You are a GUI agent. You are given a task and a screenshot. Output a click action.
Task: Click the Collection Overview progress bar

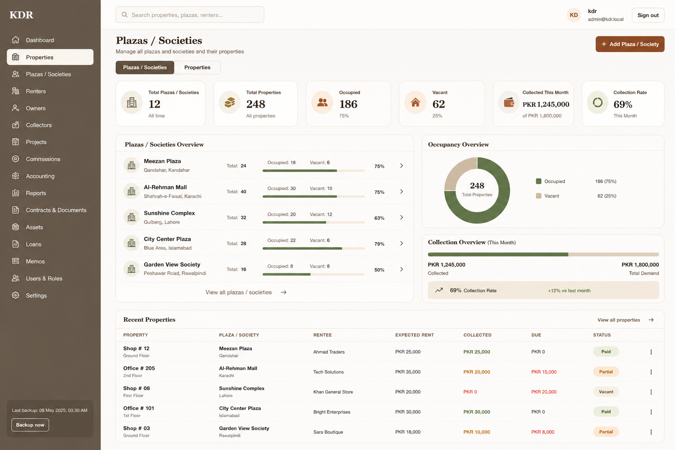click(x=544, y=254)
